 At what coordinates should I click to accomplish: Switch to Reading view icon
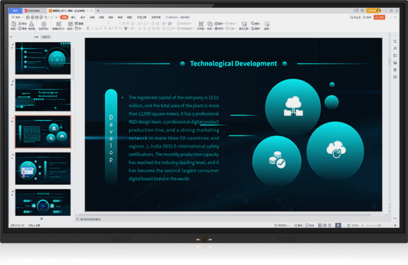point(330,225)
